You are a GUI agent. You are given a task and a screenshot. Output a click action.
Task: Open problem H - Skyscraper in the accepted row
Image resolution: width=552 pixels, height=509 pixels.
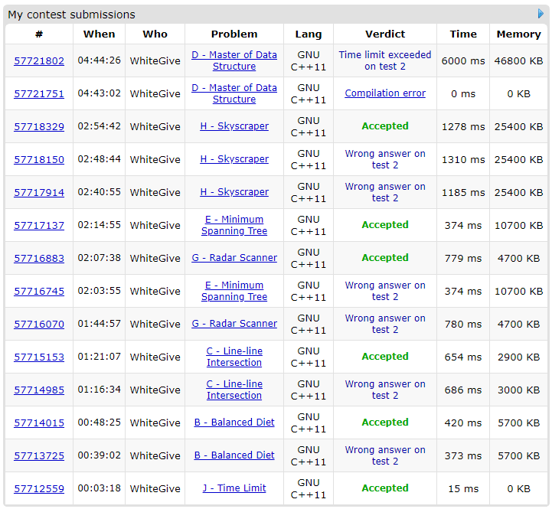click(234, 126)
